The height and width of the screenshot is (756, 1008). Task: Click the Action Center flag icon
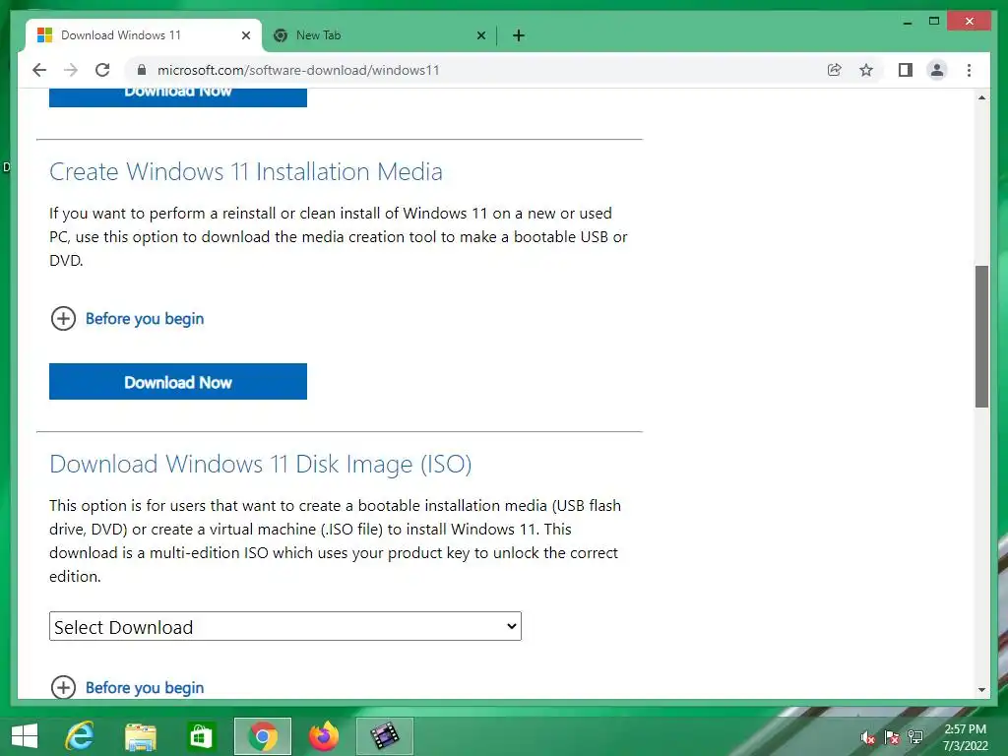[x=892, y=738]
